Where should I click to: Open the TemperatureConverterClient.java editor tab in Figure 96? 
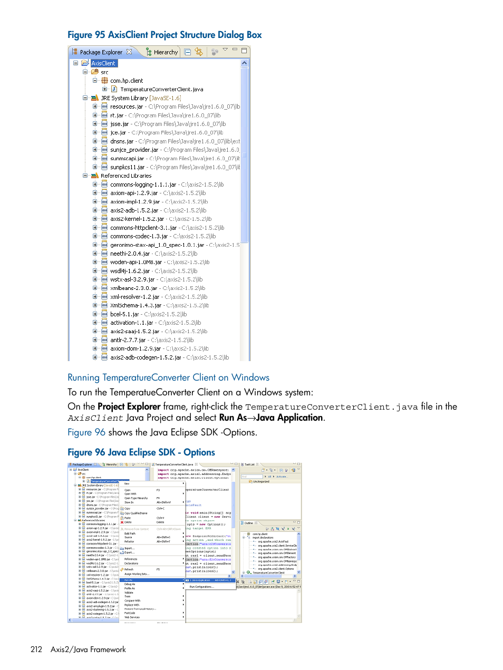click(x=175, y=464)
